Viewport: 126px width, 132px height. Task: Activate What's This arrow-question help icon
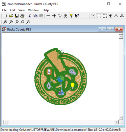[77, 16]
